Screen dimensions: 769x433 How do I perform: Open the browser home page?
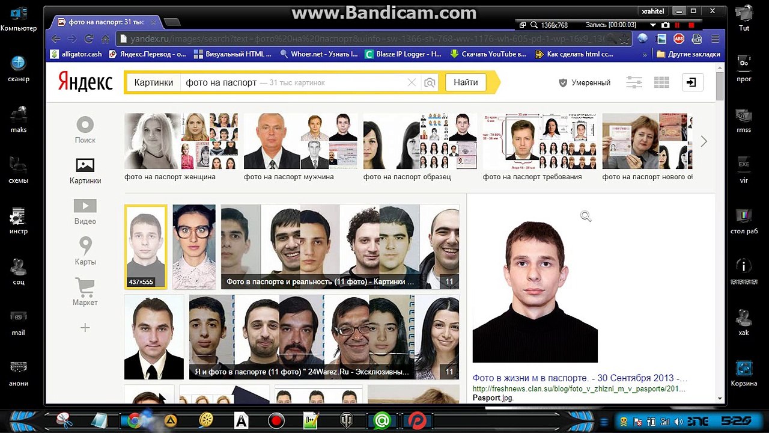(105, 38)
